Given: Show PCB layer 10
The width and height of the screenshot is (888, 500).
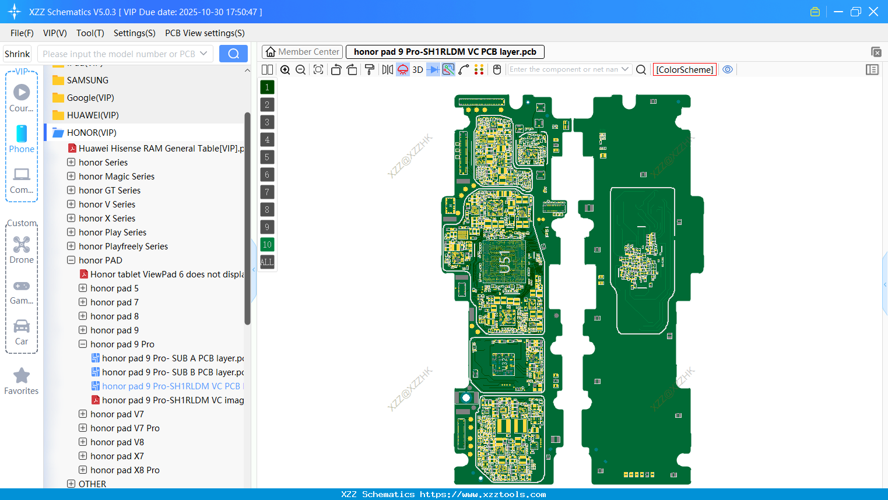Looking at the screenshot, I should click(267, 245).
